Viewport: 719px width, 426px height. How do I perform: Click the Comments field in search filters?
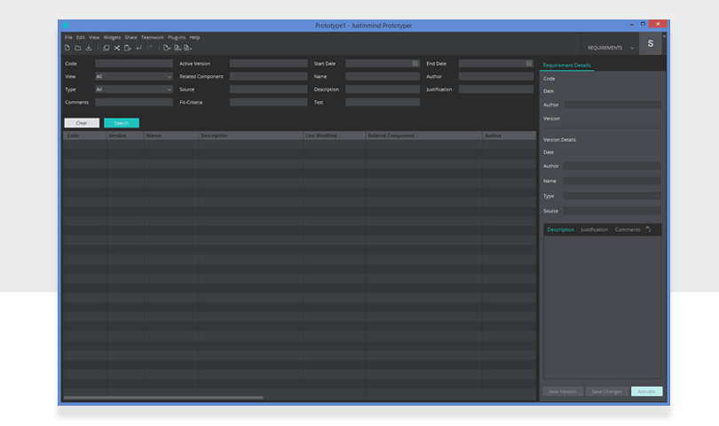click(134, 102)
